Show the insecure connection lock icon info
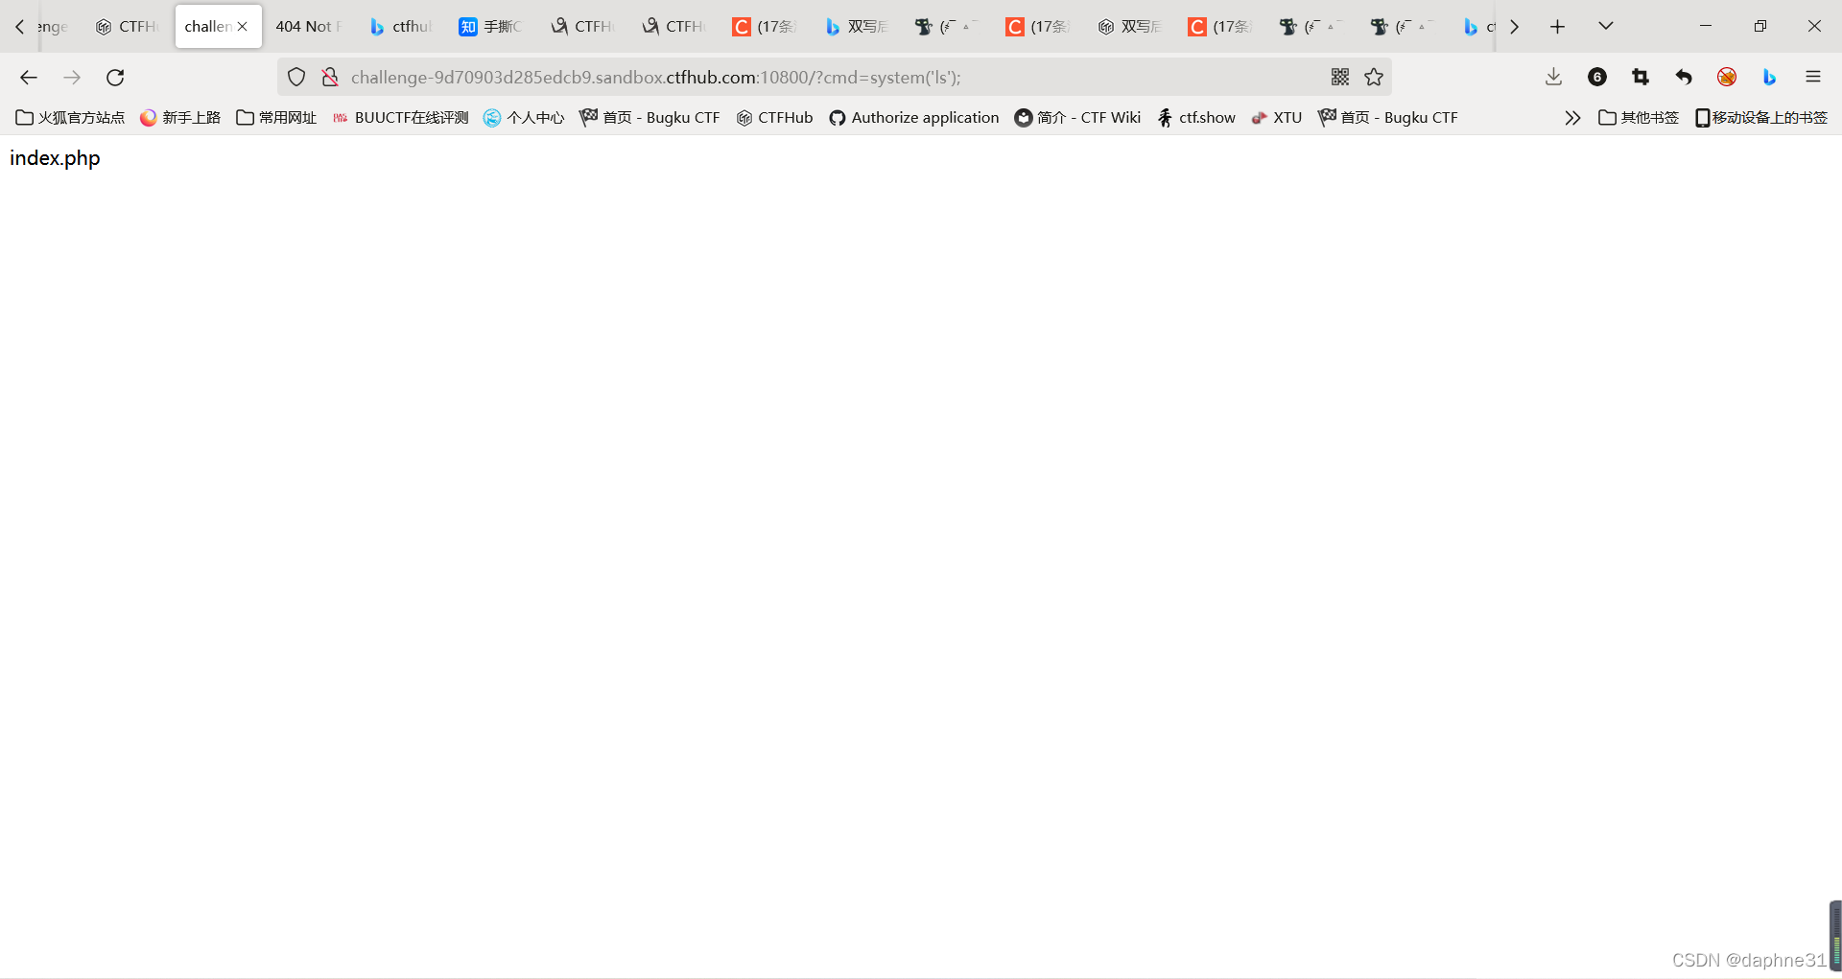This screenshot has width=1842, height=979. pos(330,78)
